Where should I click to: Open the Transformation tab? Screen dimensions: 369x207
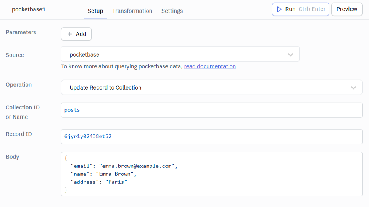click(x=132, y=11)
